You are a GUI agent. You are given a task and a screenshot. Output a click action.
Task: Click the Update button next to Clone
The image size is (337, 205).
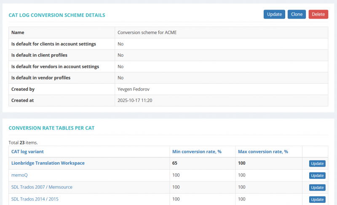click(274, 14)
